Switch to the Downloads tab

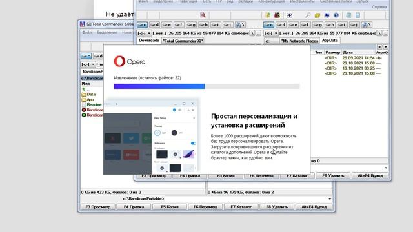(149, 40)
